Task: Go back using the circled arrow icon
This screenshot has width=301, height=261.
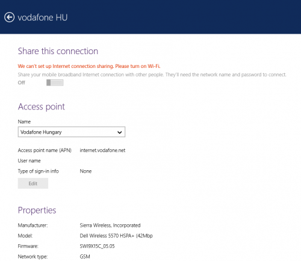Action: tap(10, 17)
